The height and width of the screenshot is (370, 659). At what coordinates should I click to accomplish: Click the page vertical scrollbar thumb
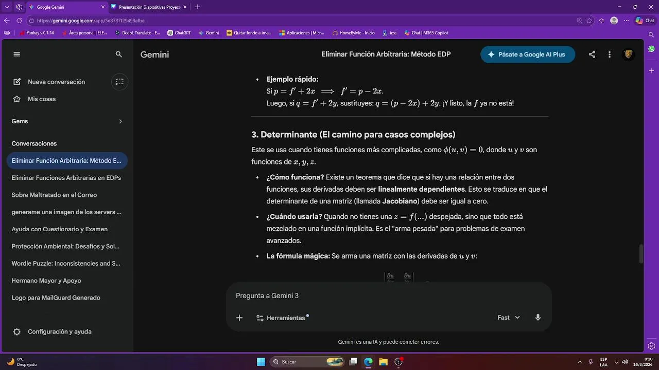641,254
